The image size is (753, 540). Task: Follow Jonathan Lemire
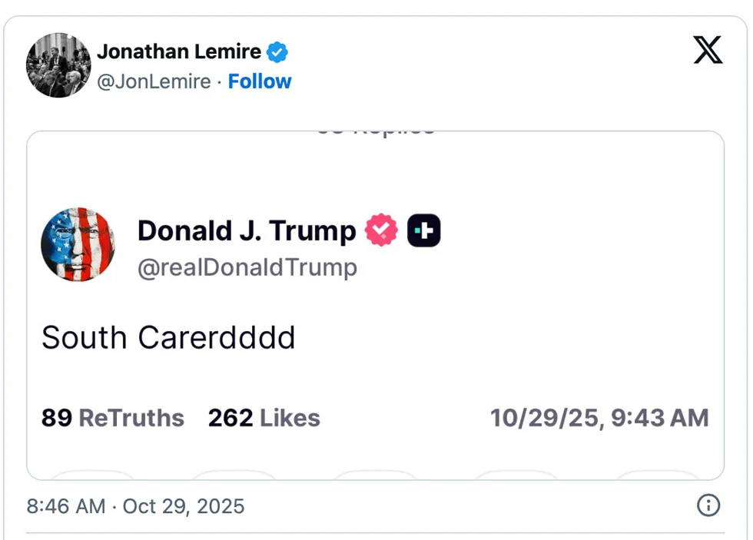[260, 81]
